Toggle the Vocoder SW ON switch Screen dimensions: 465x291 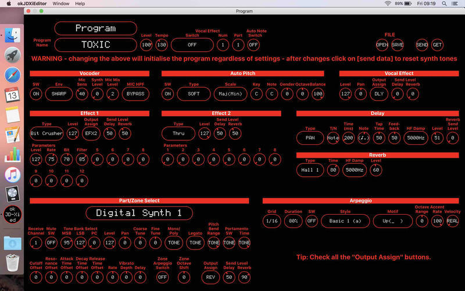pos(37,93)
